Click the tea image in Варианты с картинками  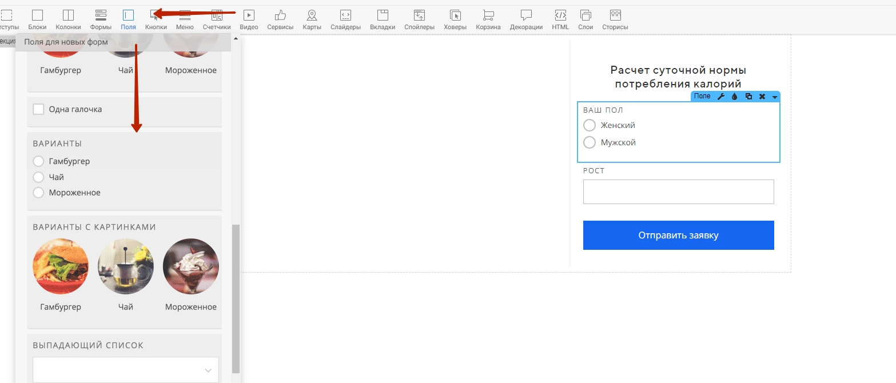[x=126, y=266]
